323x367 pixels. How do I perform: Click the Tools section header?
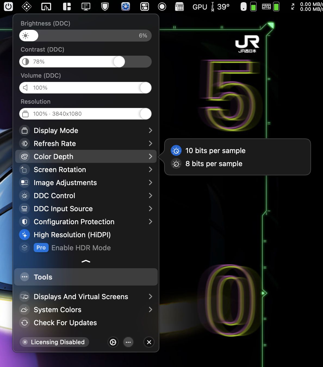(x=86, y=277)
